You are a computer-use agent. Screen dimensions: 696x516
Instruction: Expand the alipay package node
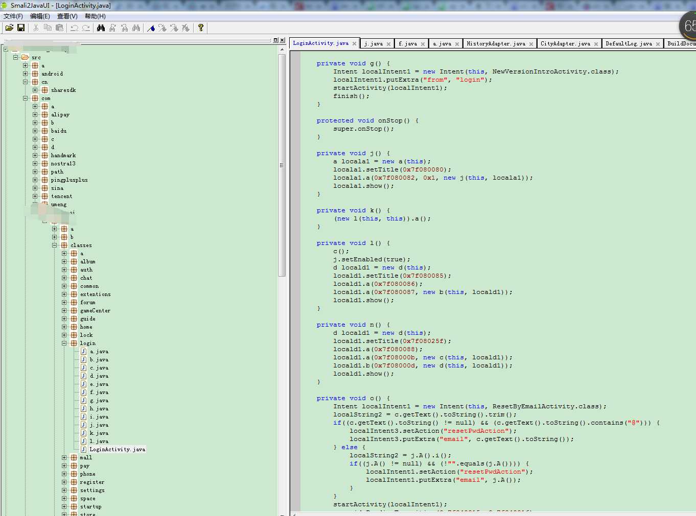tap(35, 114)
